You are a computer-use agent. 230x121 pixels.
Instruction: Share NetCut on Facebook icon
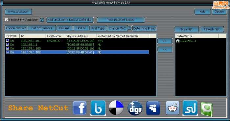(80, 108)
